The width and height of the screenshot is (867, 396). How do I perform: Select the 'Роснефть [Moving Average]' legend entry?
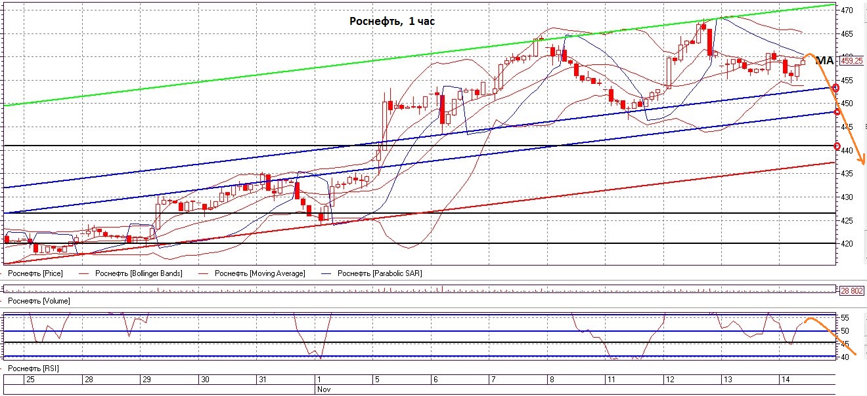point(259,273)
